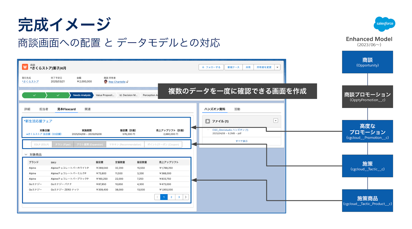Click the 新規ケース button

233,67
